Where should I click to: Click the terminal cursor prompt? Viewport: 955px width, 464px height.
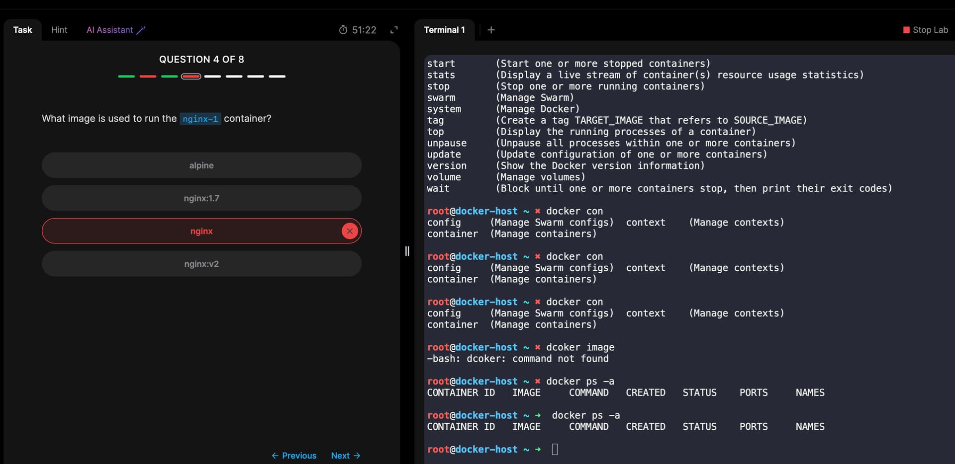[555, 449]
